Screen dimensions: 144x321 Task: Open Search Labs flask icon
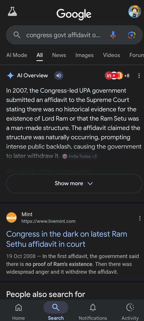click(x=12, y=12)
